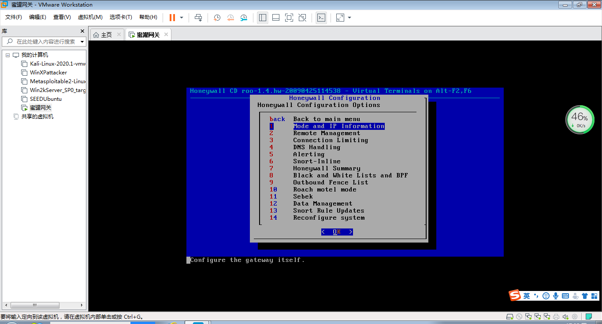602x324 pixels.
Task: Send Ctrl+Alt+Del to the virtual machine
Action: pyautogui.click(x=198, y=18)
